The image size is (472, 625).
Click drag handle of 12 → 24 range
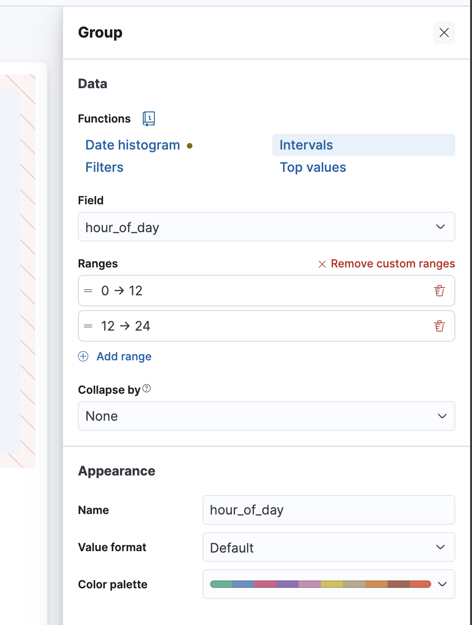(x=88, y=326)
